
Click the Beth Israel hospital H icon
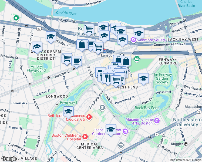(89, 117)
